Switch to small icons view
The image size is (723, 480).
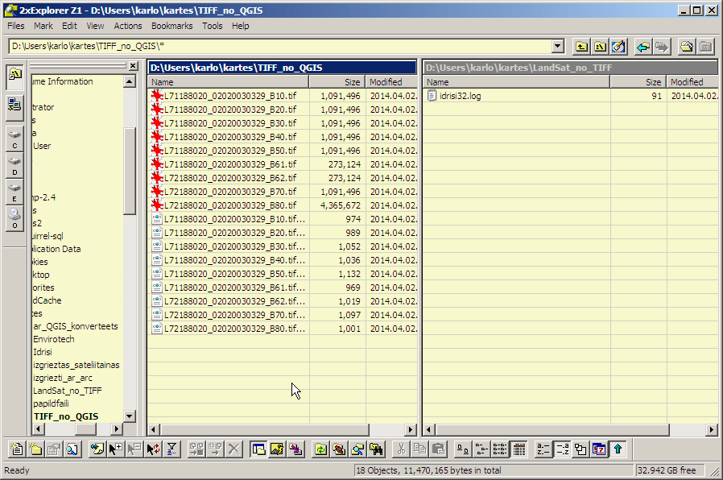481,449
